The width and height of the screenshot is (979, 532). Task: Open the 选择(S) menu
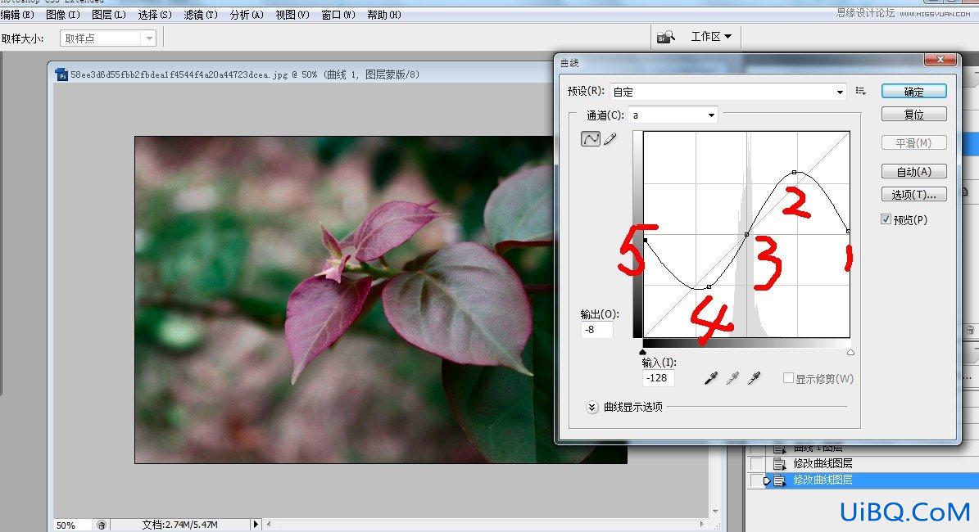pyautogui.click(x=155, y=15)
